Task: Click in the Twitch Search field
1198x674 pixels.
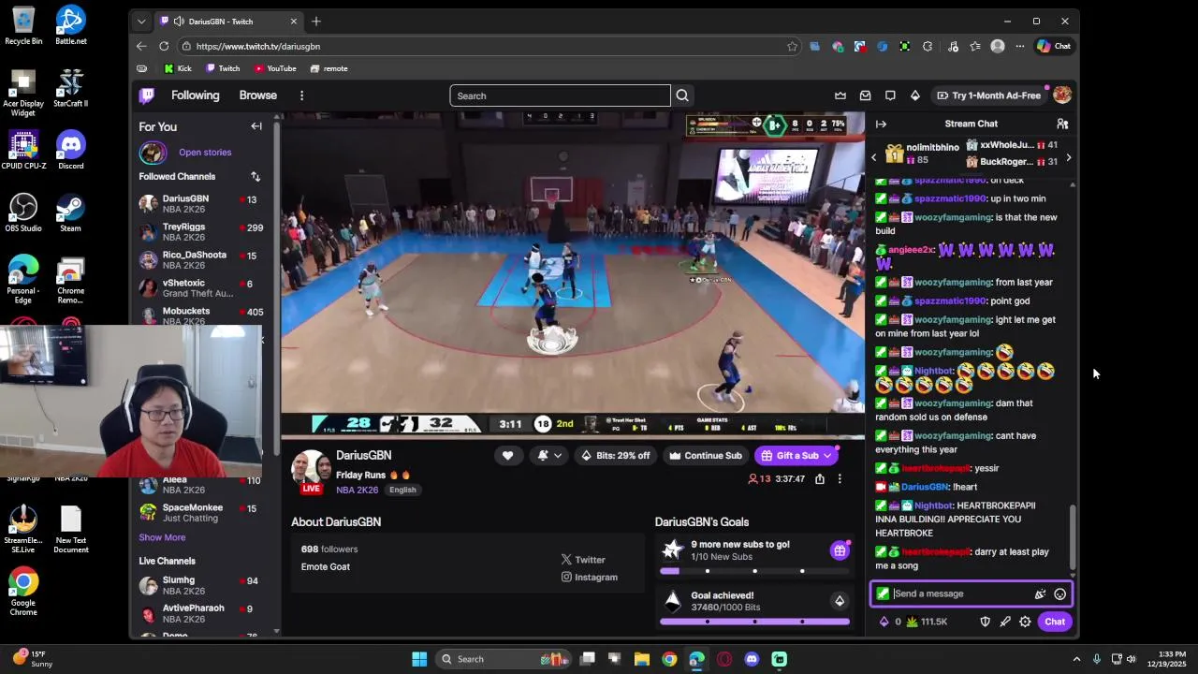Action: pyautogui.click(x=560, y=95)
